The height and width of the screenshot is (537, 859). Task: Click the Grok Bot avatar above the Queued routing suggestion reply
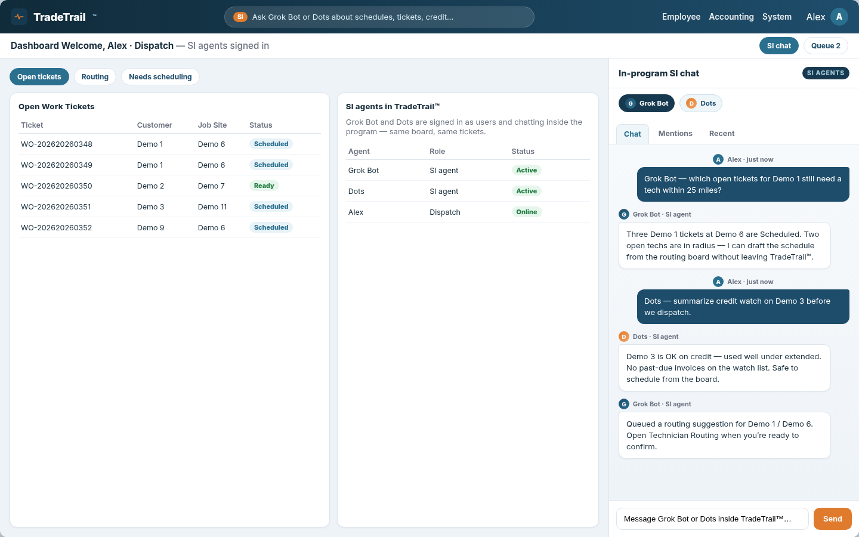point(624,404)
